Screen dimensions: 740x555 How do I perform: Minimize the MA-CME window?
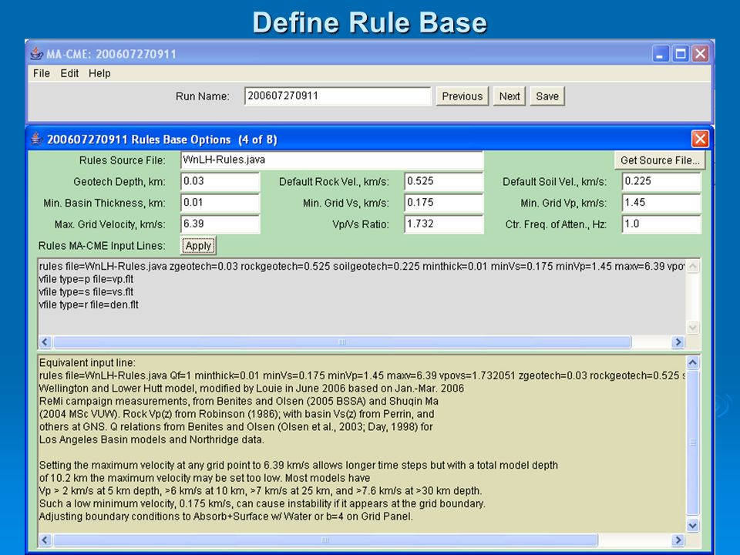click(x=661, y=54)
